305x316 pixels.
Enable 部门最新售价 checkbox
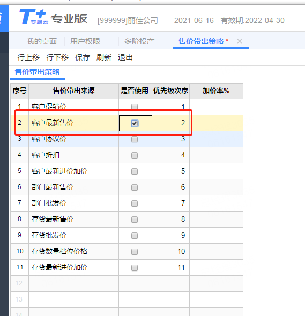[x=135, y=187]
